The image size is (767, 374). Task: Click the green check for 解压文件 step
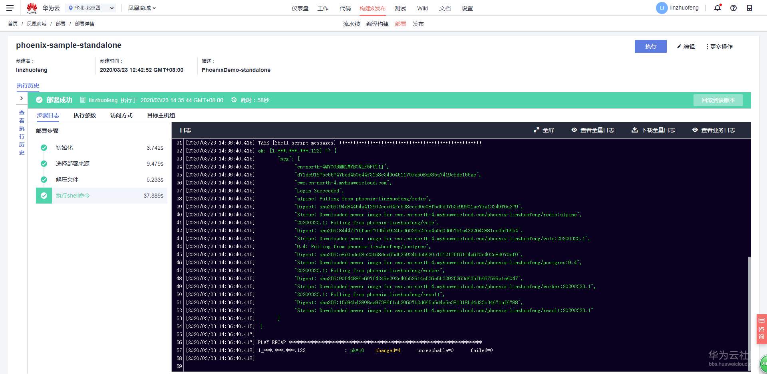pos(44,180)
